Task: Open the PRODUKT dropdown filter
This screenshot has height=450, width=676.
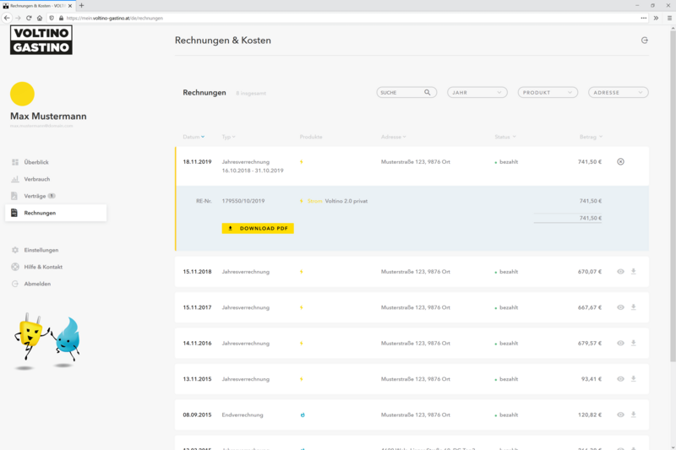Action: click(x=548, y=93)
